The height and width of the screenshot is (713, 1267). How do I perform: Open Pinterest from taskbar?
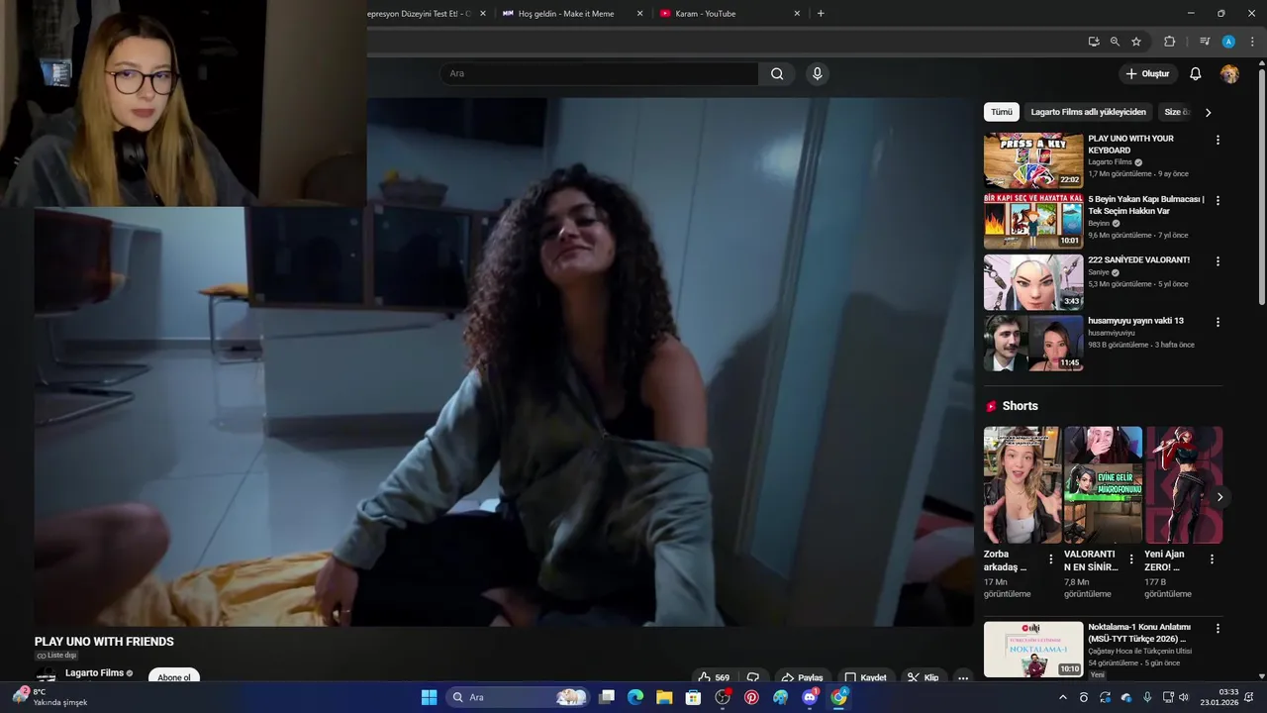751,697
